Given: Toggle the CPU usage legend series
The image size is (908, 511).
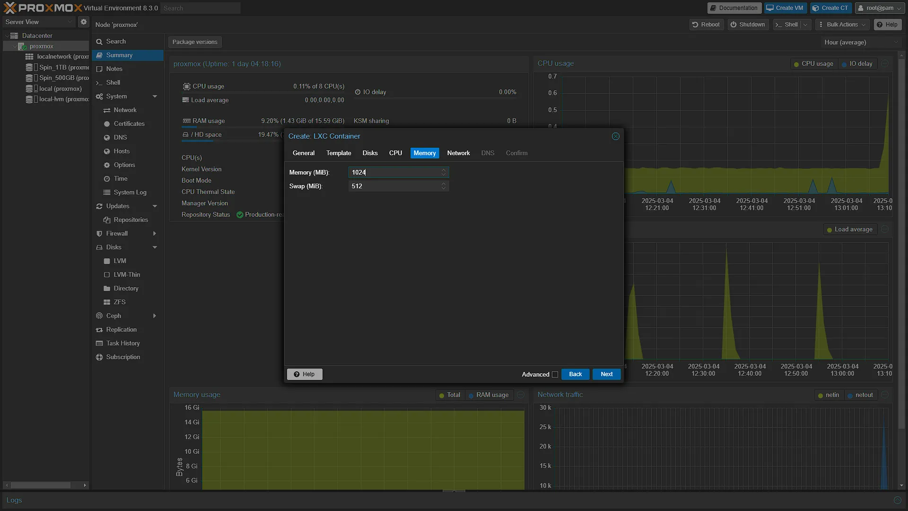Looking at the screenshot, I should click(x=813, y=63).
